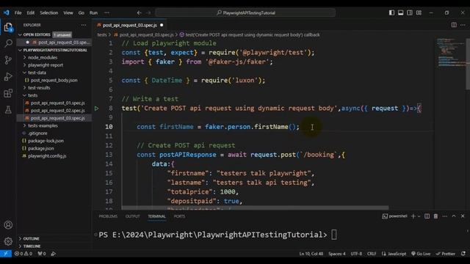Click the ports forwarded status indicator
Viewport: 470px width, 264px height.
tap(42, 254)
